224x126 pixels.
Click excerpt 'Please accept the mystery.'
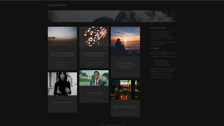pos(94,100)
